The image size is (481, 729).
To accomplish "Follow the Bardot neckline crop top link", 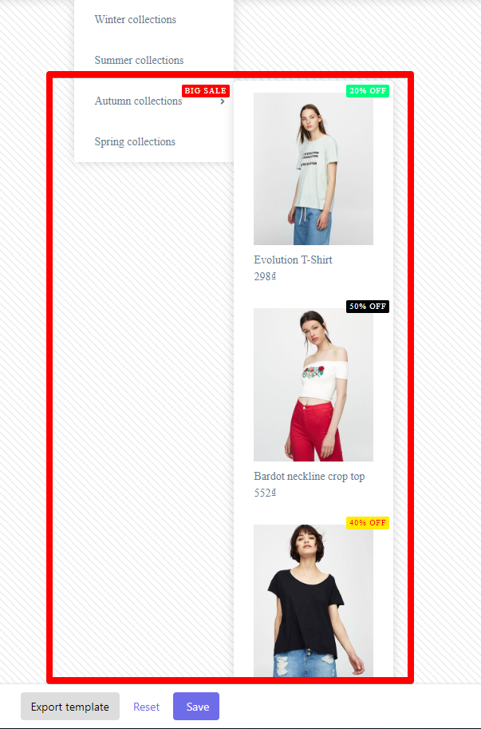I will click(x=309, y=477).
